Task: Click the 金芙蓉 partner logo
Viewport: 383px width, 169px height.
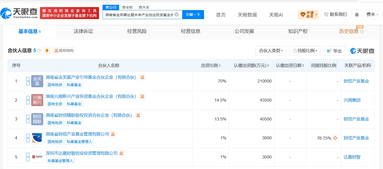Action: 37,81
